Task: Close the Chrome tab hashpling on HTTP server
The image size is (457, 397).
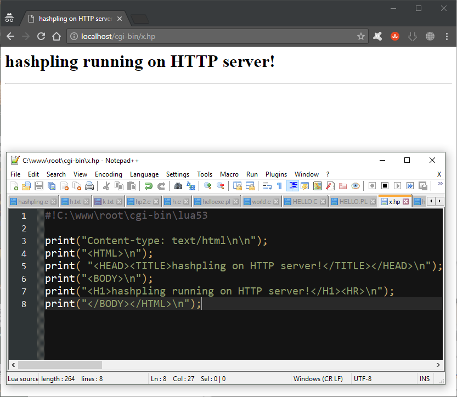Action: point(120,19)
